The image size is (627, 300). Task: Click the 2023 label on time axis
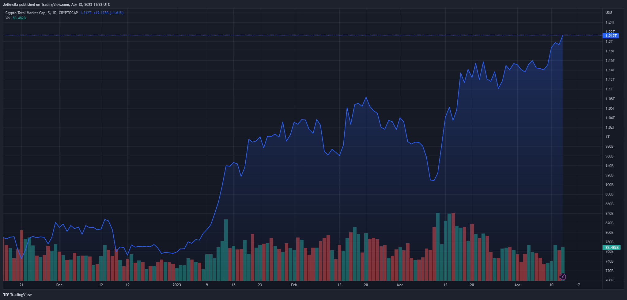[x=177, y=285]
